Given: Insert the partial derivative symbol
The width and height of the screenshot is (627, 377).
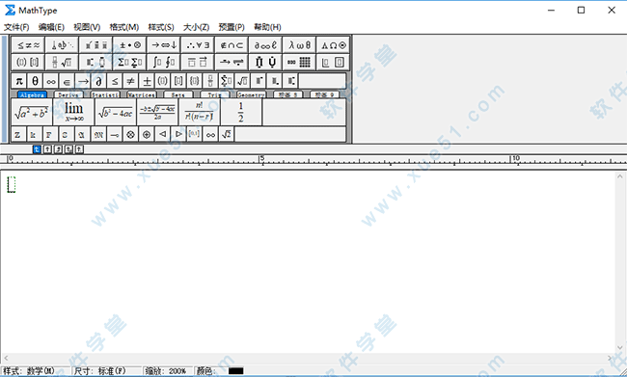Looking at the screenshot, I should click(x=98, y=81).
